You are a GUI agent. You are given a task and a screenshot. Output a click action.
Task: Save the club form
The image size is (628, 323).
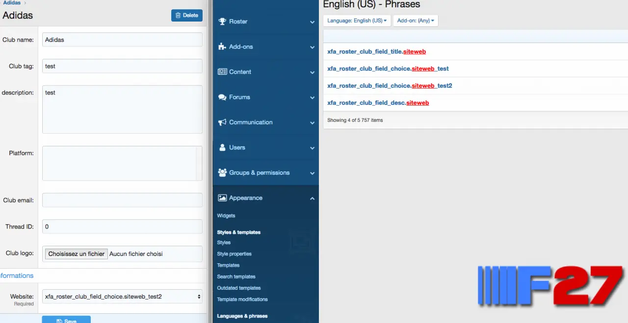[x=66, y=321]
